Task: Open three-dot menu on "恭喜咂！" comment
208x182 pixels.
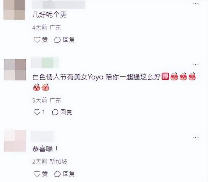Action: click(196, 137)
